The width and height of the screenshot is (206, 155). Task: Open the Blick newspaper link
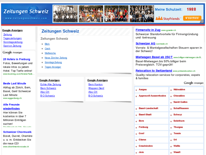click(47, 44)
